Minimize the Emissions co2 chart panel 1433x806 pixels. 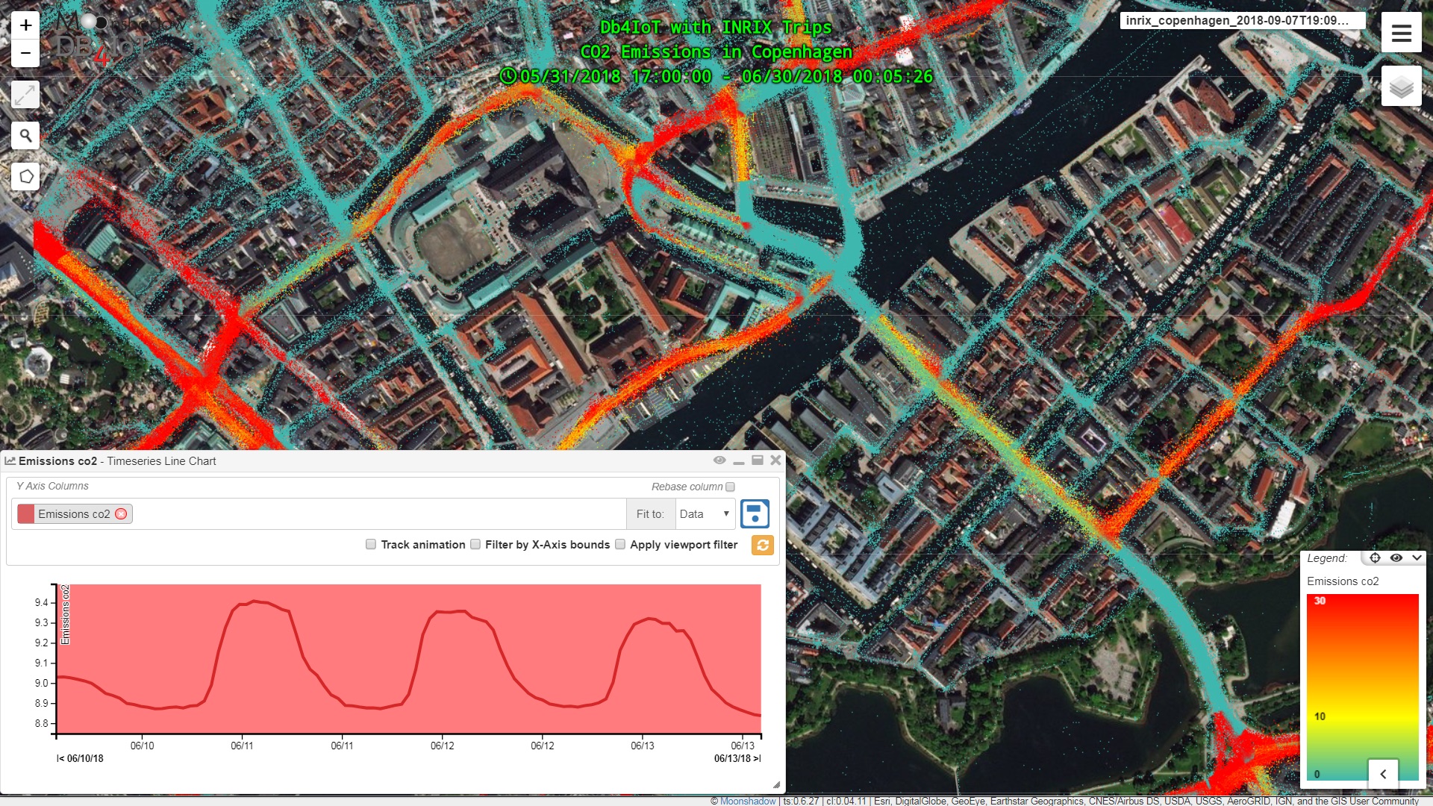tap(739, 461)
